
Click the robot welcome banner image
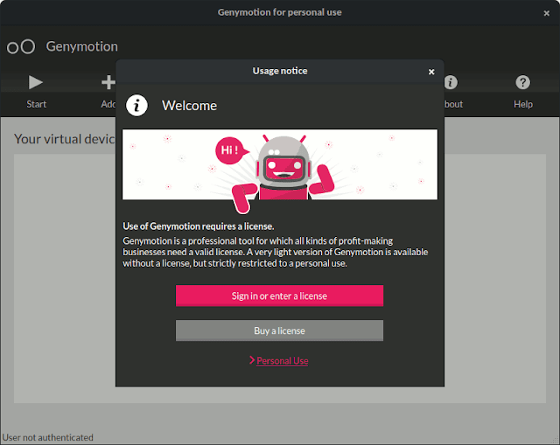[280, 164]
